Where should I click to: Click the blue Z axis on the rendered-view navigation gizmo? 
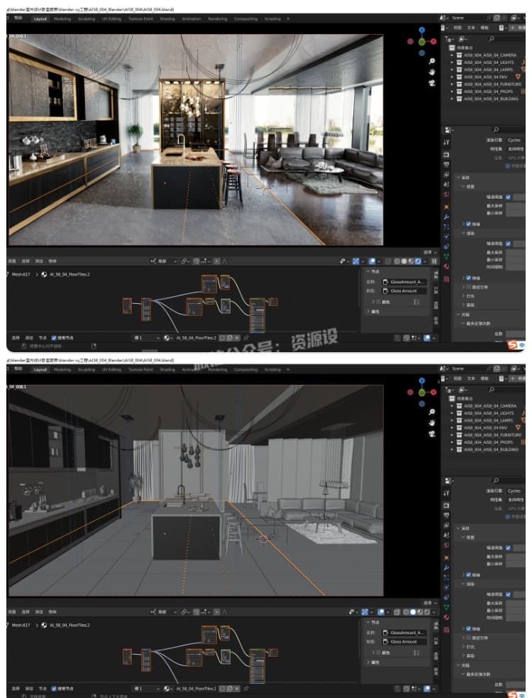[421, 30]
